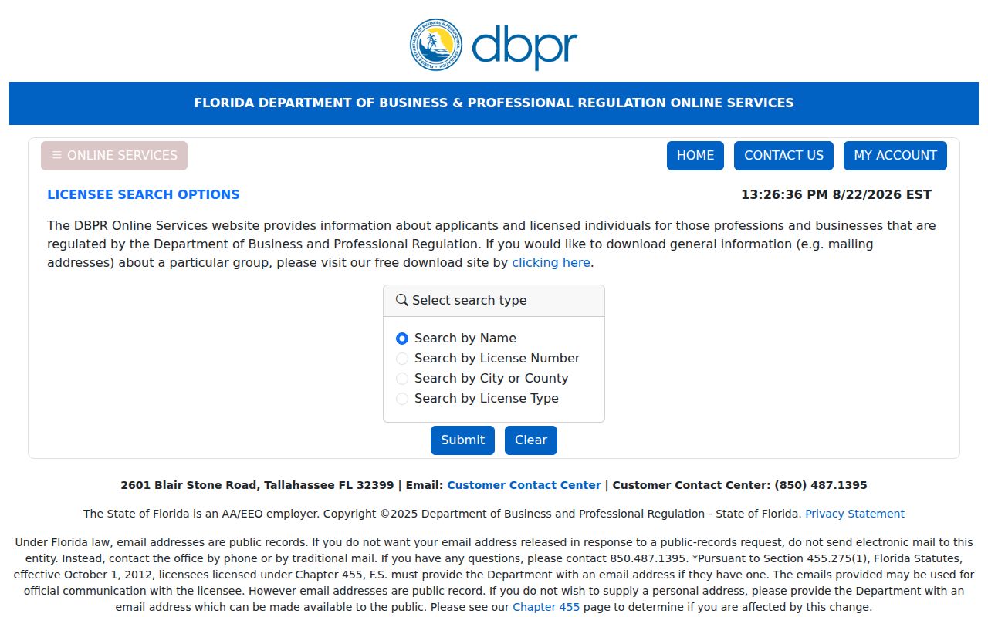Click the Florida Department online services banner title
The width and height of the screenshot is (988, 617).
click(494, 103)
